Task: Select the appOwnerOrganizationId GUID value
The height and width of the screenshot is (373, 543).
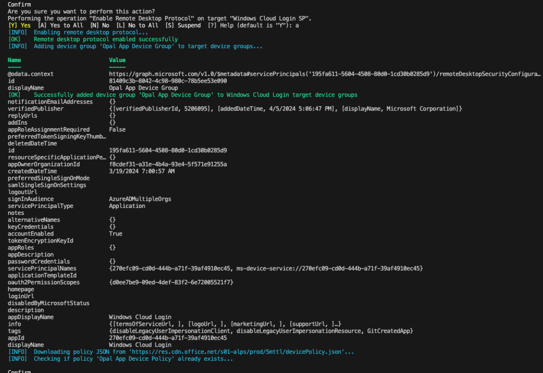Action: (168, 164)
